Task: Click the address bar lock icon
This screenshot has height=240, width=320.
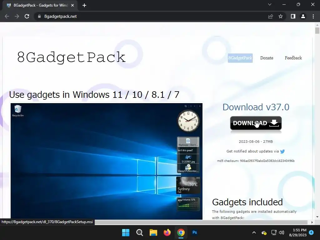Action: 39,16
